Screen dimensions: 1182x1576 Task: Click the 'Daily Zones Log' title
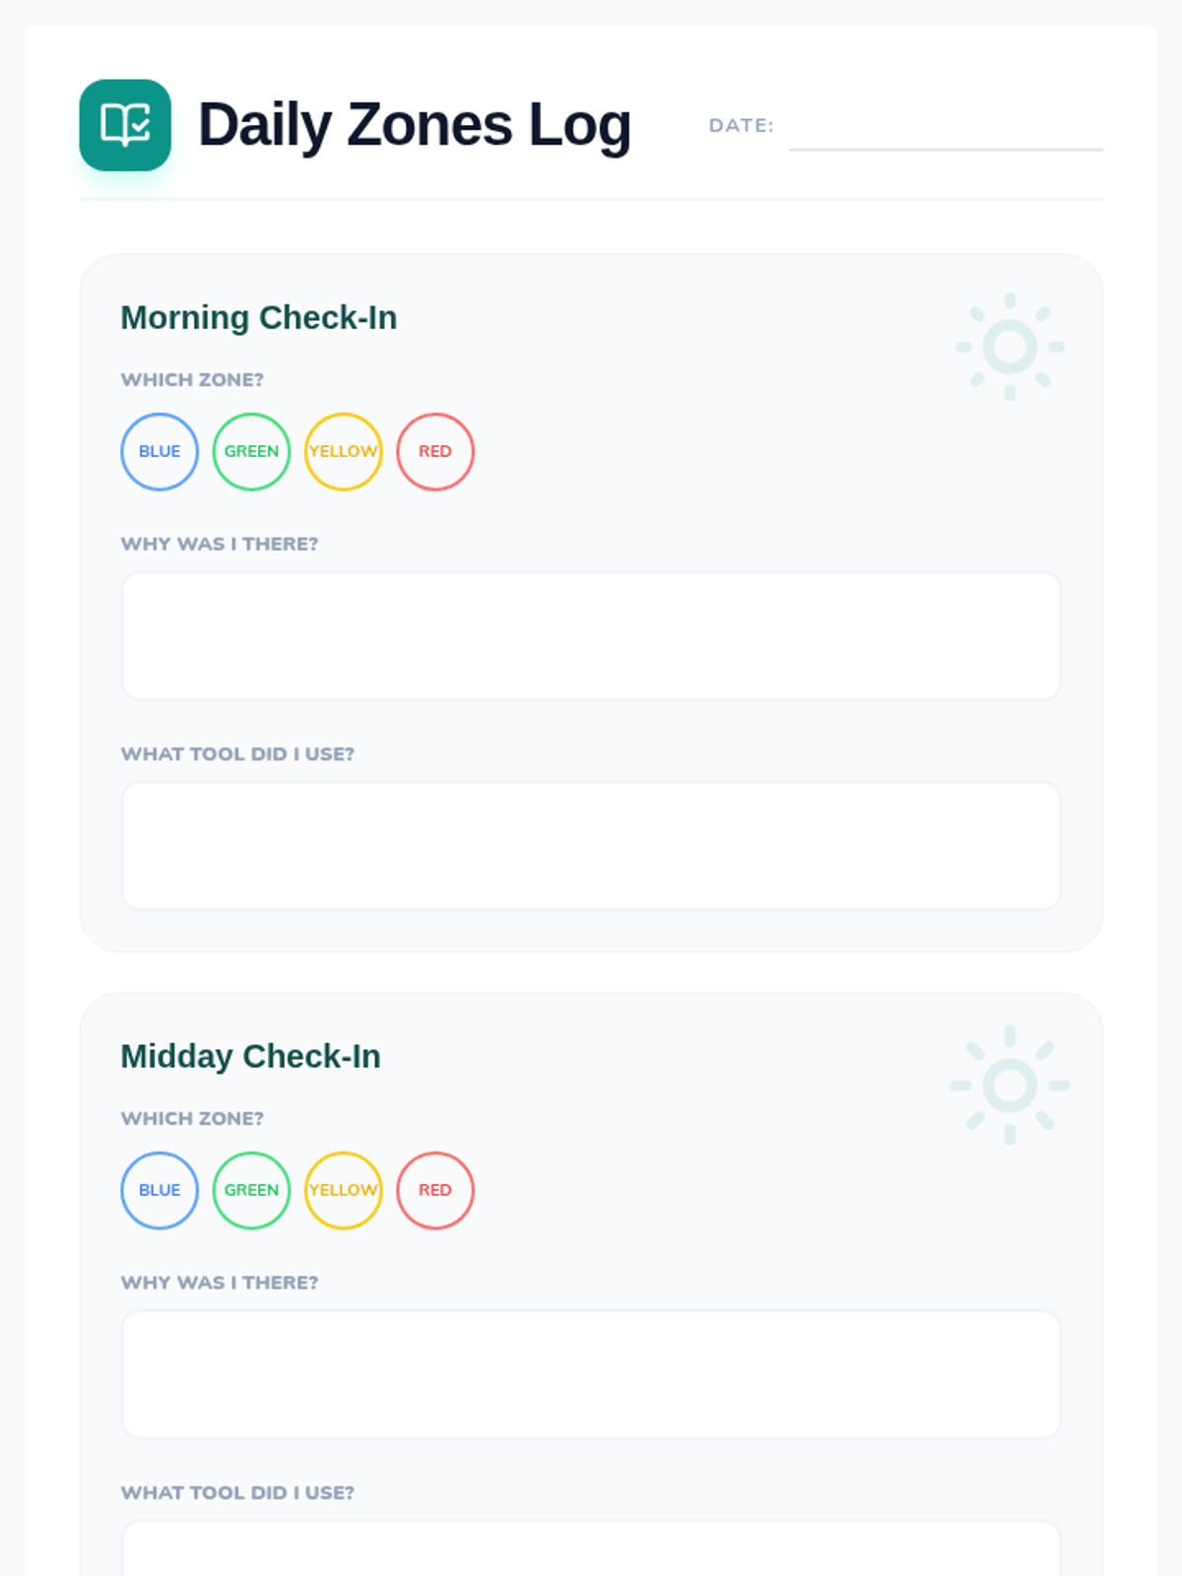[x=415, y=125]
